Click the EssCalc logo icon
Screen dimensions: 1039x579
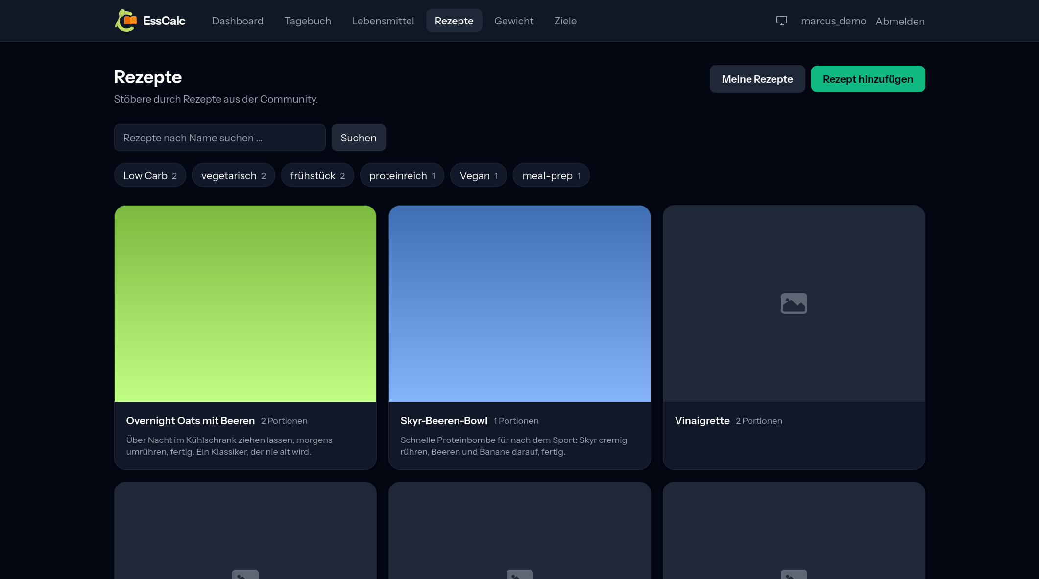[x=126, y=21]
